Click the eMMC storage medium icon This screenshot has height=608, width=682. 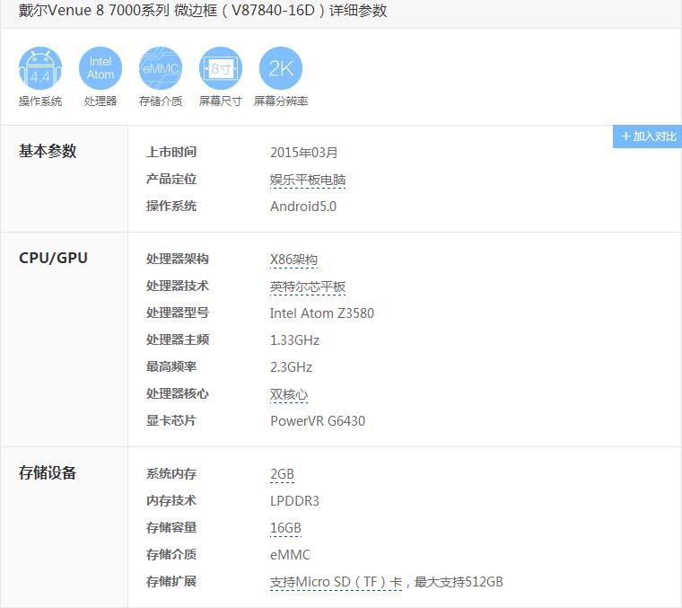(x=161, y=68)
